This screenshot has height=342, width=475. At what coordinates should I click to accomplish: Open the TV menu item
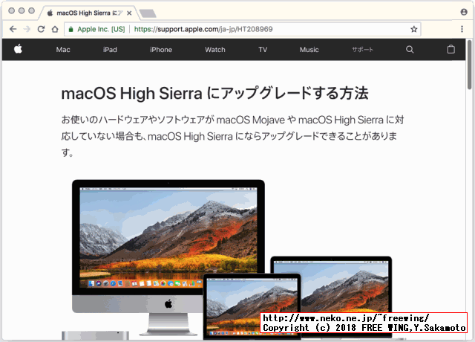pyautogui.click(x=263, y=50)
